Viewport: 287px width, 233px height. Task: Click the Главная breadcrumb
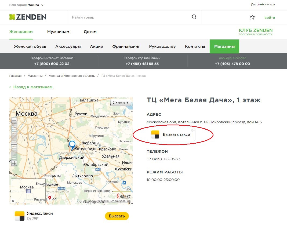(15, 76)
